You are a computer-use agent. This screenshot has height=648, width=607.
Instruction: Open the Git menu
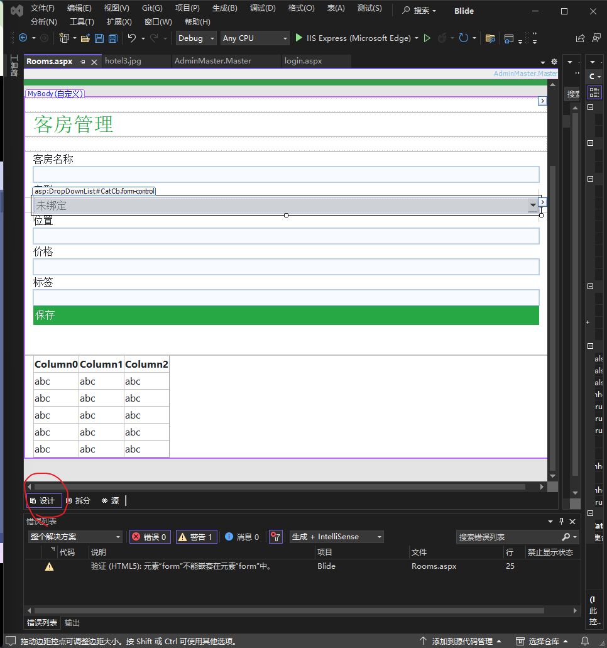[x=152, y=8]
